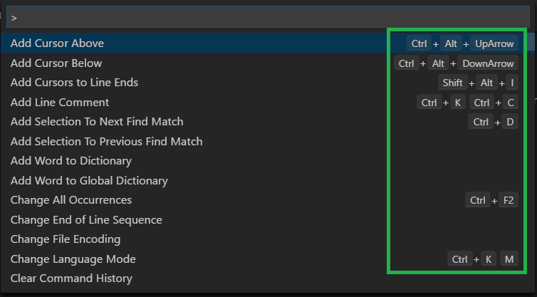Run the Clear Command History command

[71, 278]
